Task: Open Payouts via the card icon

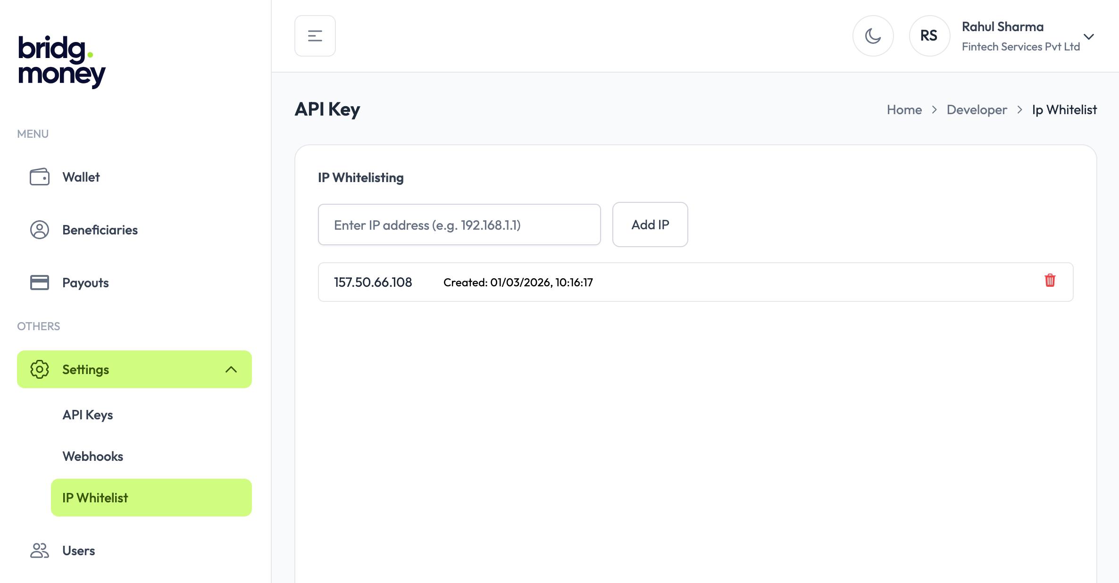Action: point(40,283)
